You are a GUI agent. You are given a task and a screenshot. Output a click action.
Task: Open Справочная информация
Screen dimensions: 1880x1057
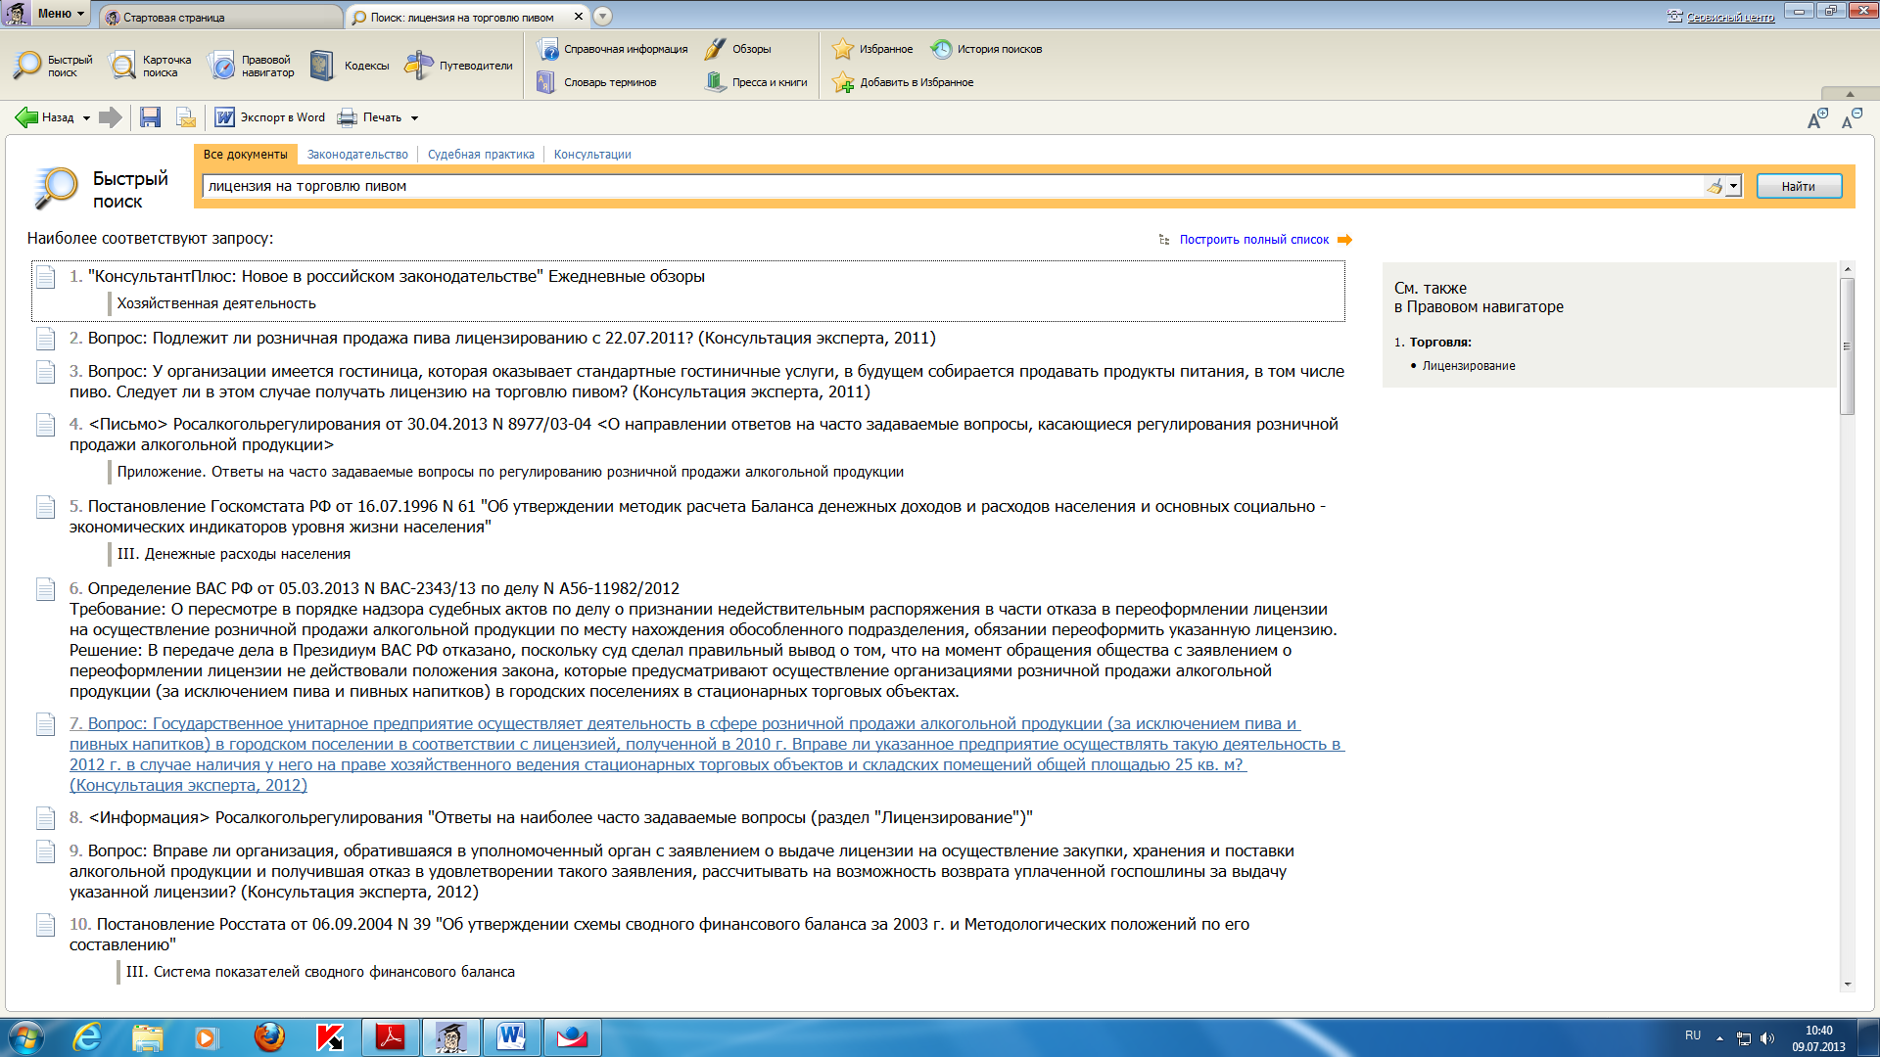coord(612,49)
